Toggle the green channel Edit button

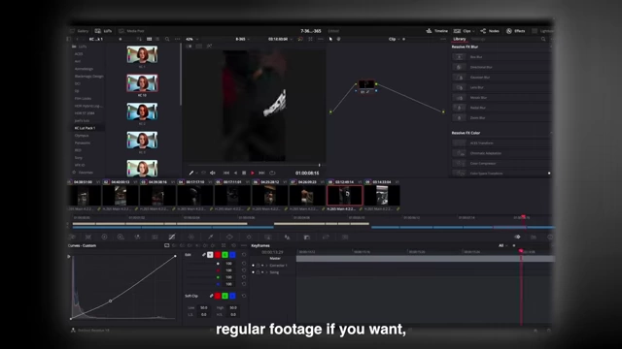coord(225,255)
